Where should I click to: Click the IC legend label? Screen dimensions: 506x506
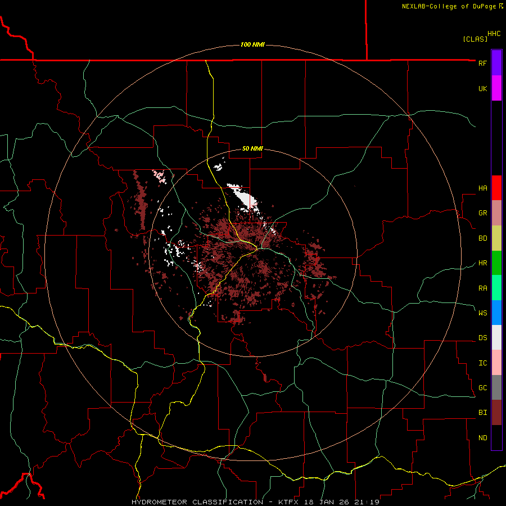482,363
